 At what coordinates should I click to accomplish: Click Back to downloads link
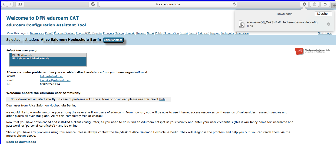(21, 142)
